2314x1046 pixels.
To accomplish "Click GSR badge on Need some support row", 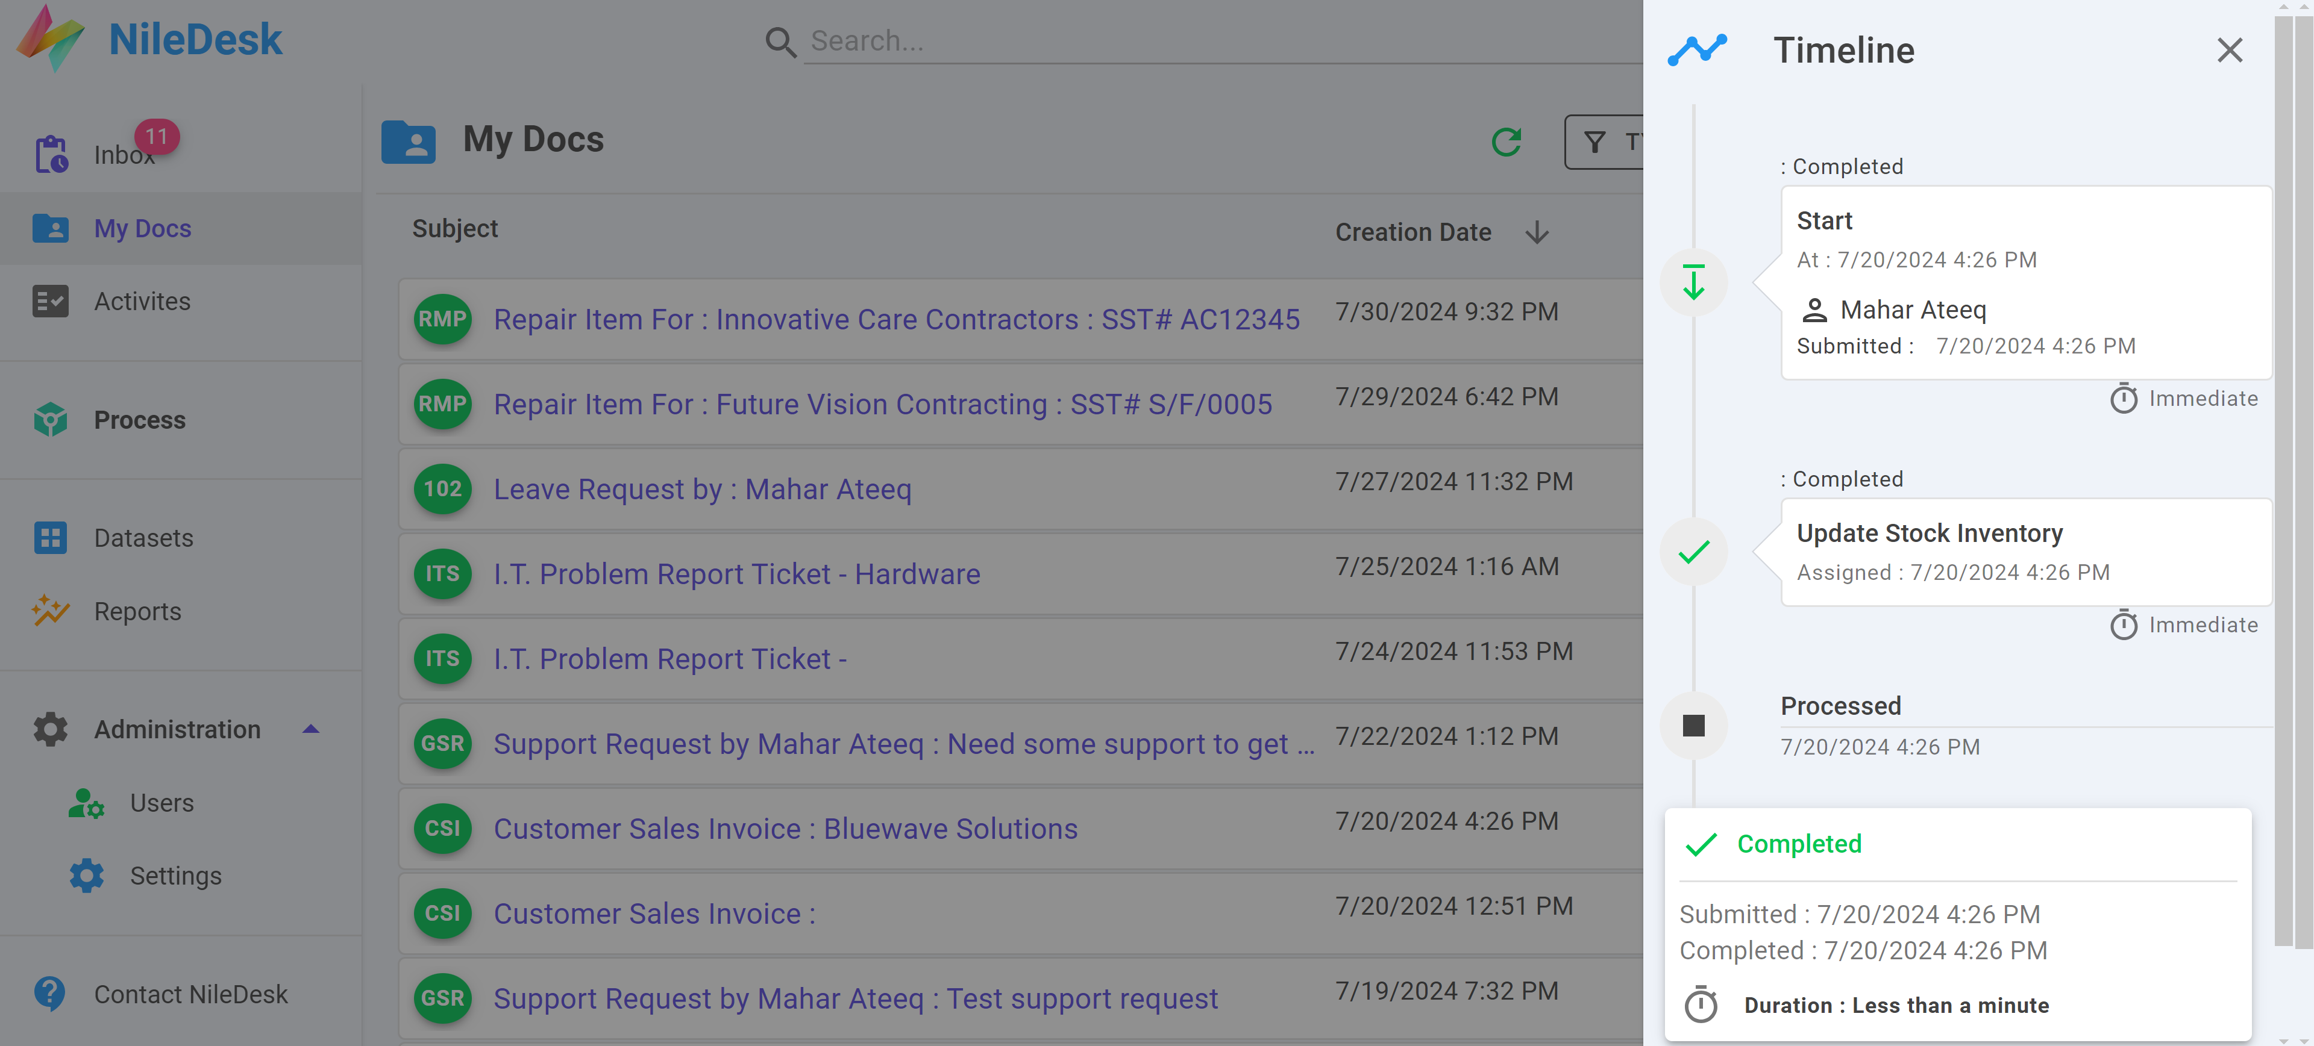I will (x=443, y=744).
